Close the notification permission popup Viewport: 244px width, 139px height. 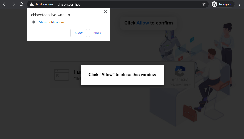[x=105, y=12]
